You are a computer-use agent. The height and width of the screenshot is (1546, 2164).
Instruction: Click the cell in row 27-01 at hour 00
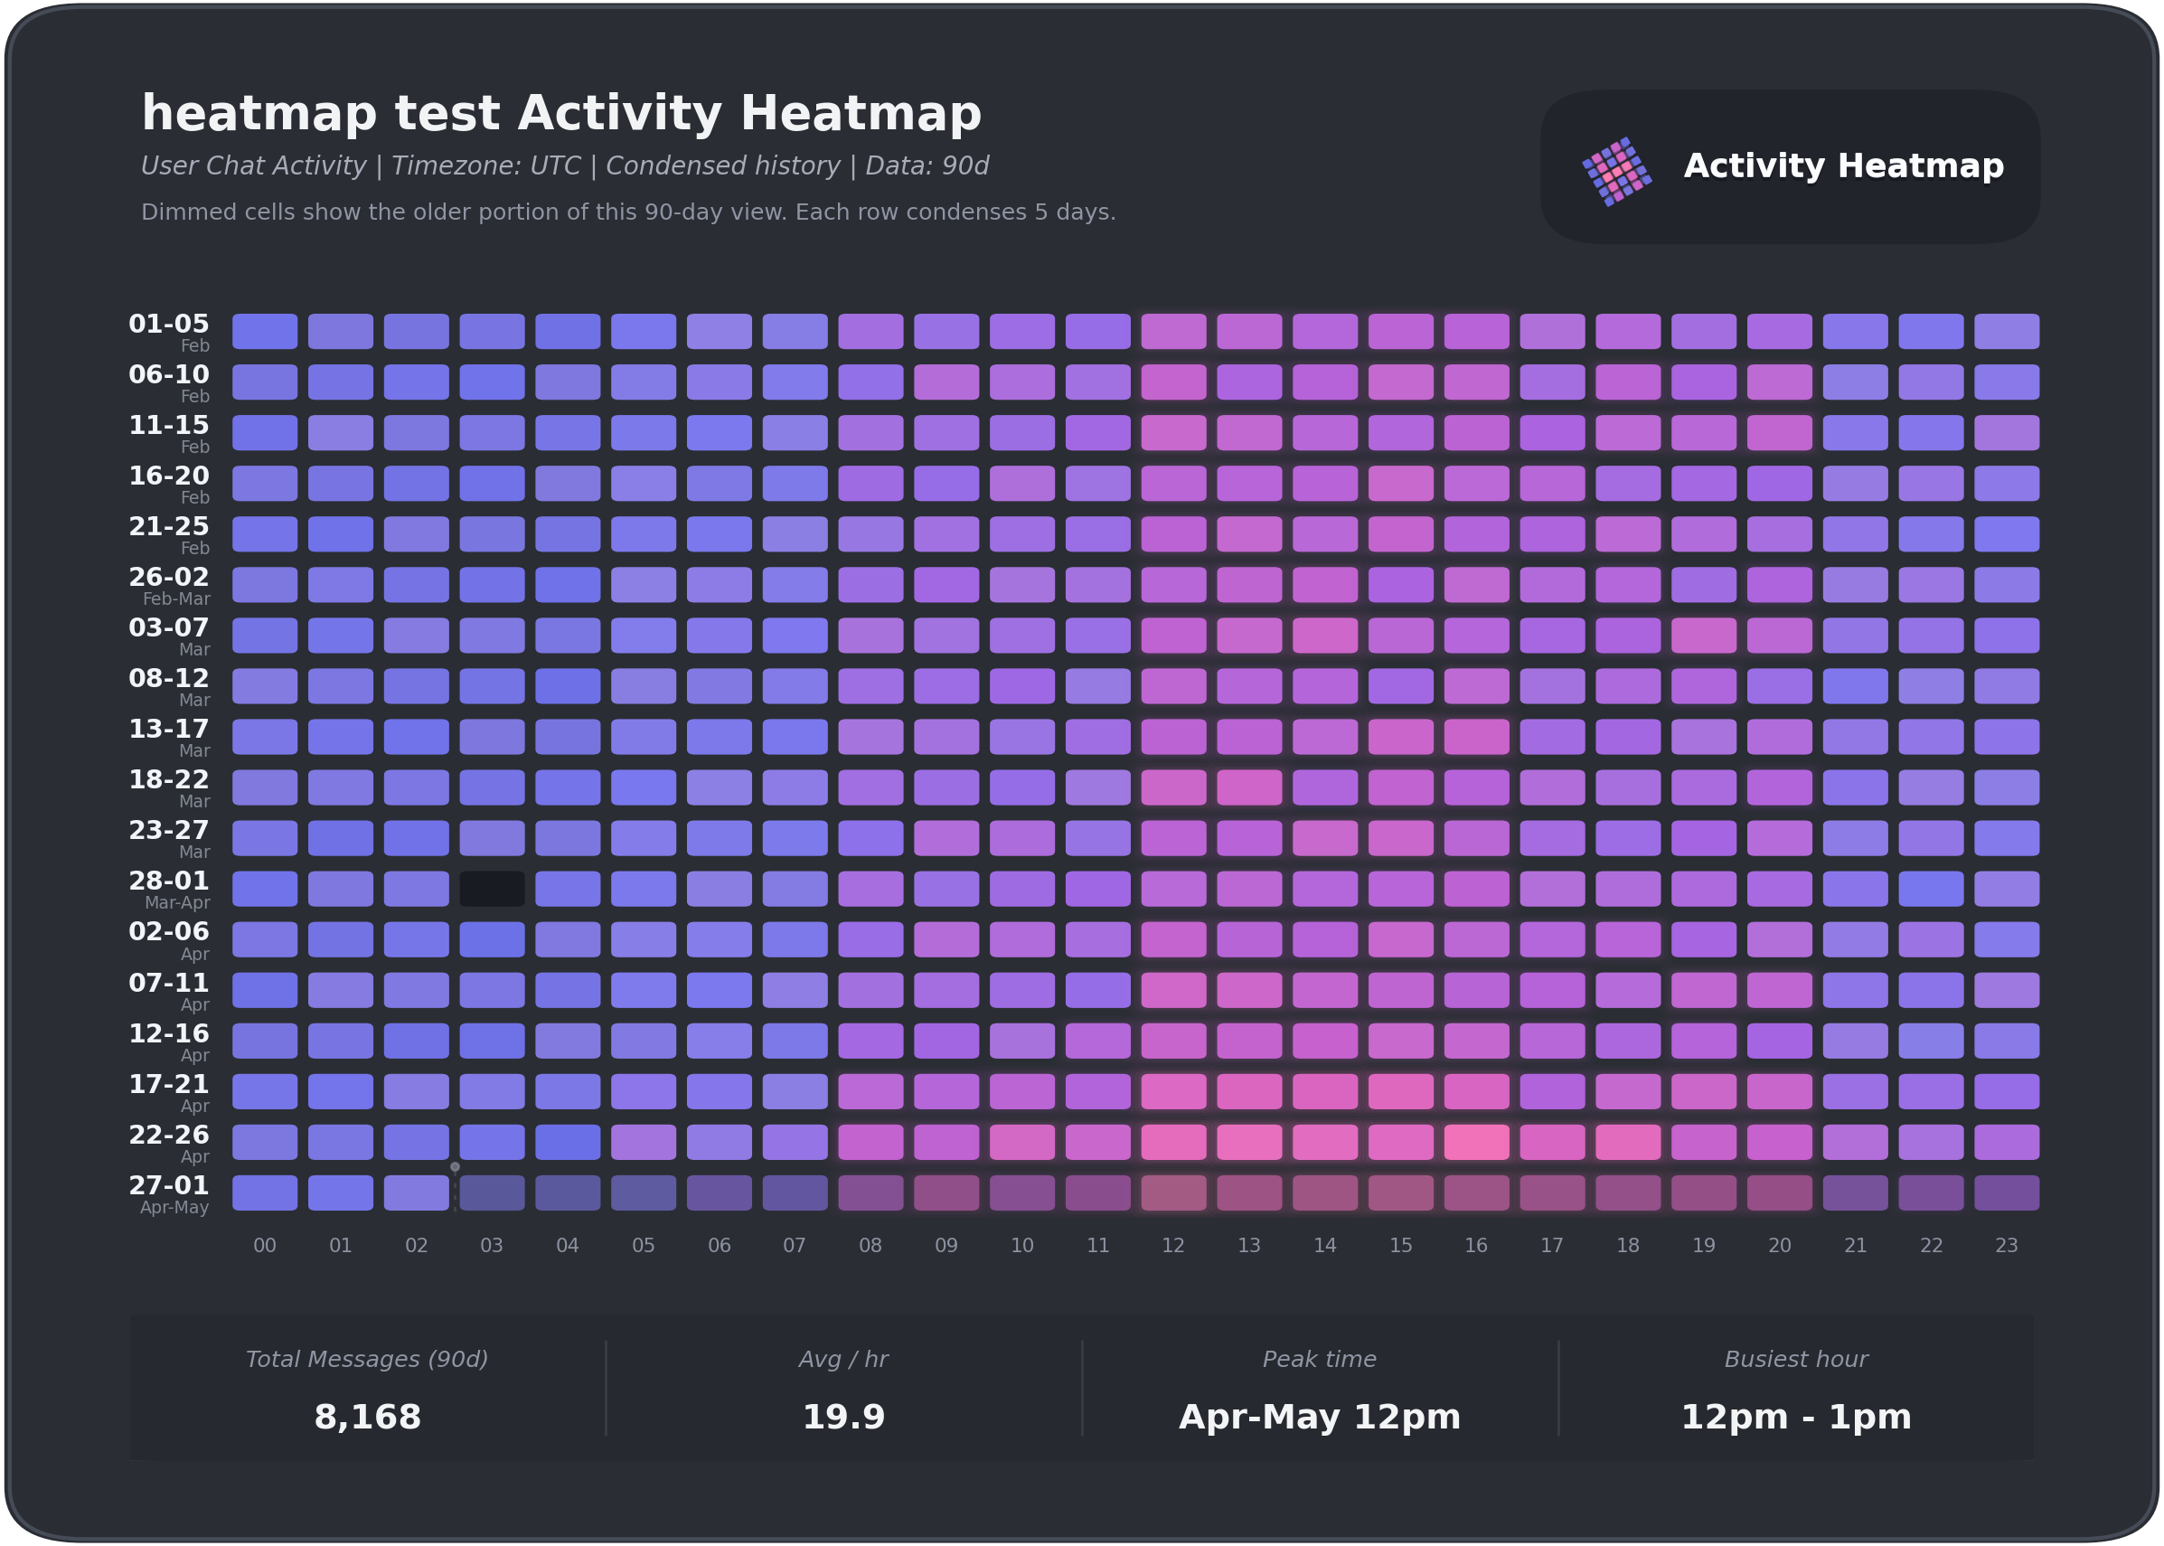pos(265,1192)
